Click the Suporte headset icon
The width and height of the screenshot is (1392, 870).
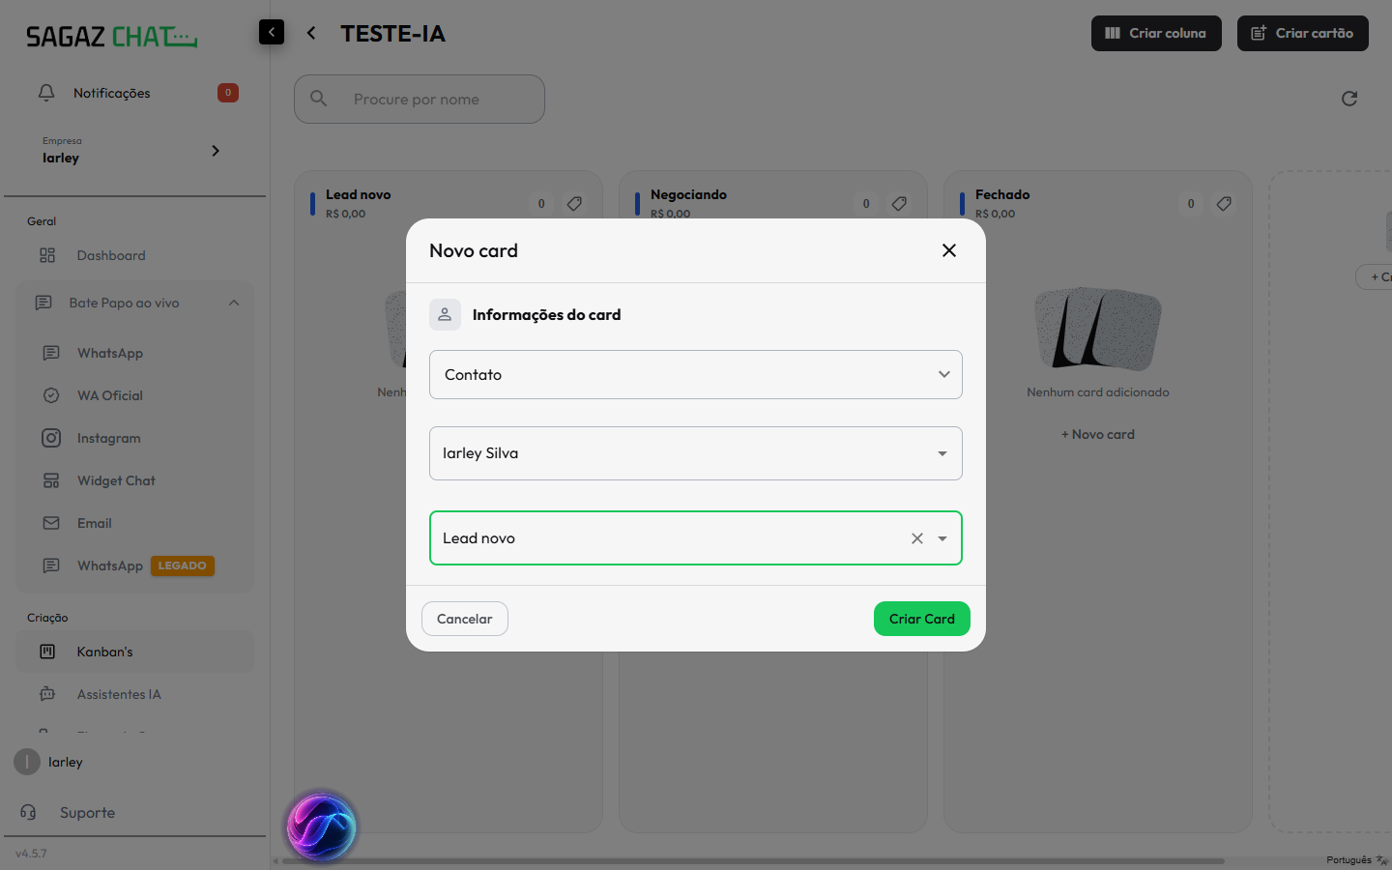tap(28, 812)
